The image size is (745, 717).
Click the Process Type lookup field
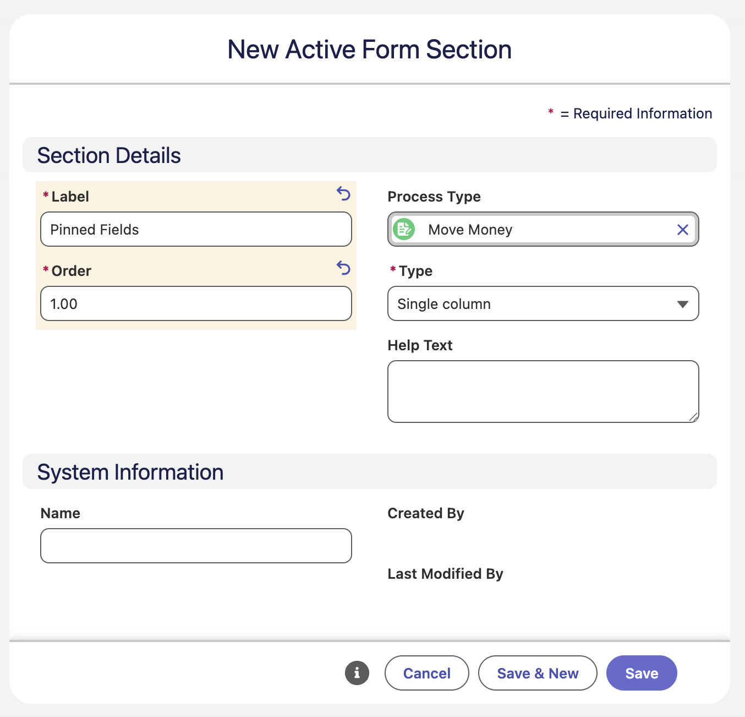tap(543, 229)
